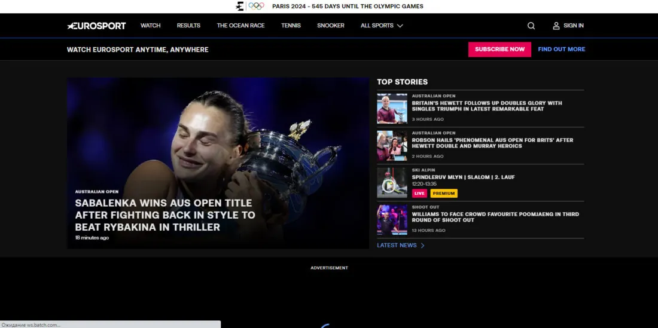The height and width of the screenshot is (328, 658).
Task: Click the Olympic rings logo in top banner
Action: [x=256, y=6]
